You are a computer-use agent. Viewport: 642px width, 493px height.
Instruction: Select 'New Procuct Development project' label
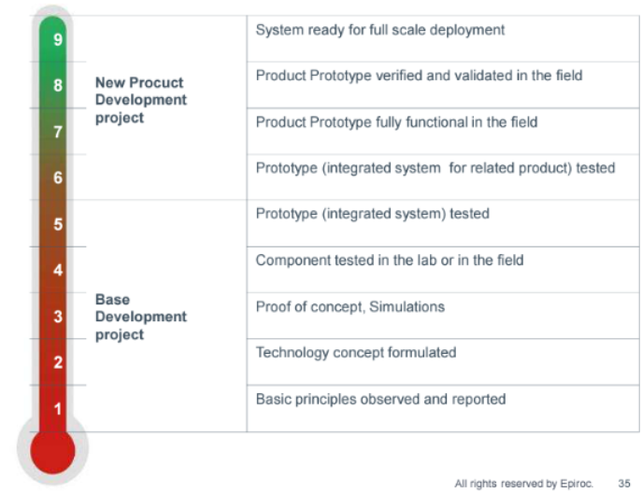[141, 100]
